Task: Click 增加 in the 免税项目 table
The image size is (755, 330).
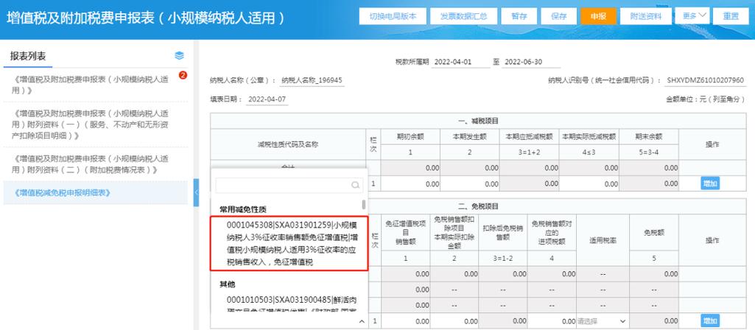Action: tap(710, 321)
